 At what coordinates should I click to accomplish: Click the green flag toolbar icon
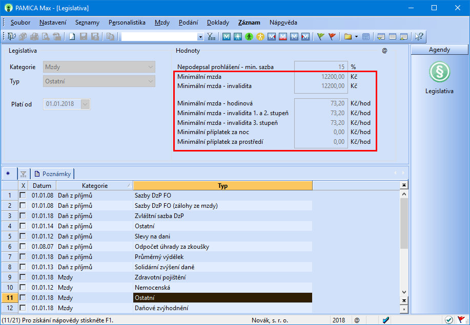coord(320,37)
